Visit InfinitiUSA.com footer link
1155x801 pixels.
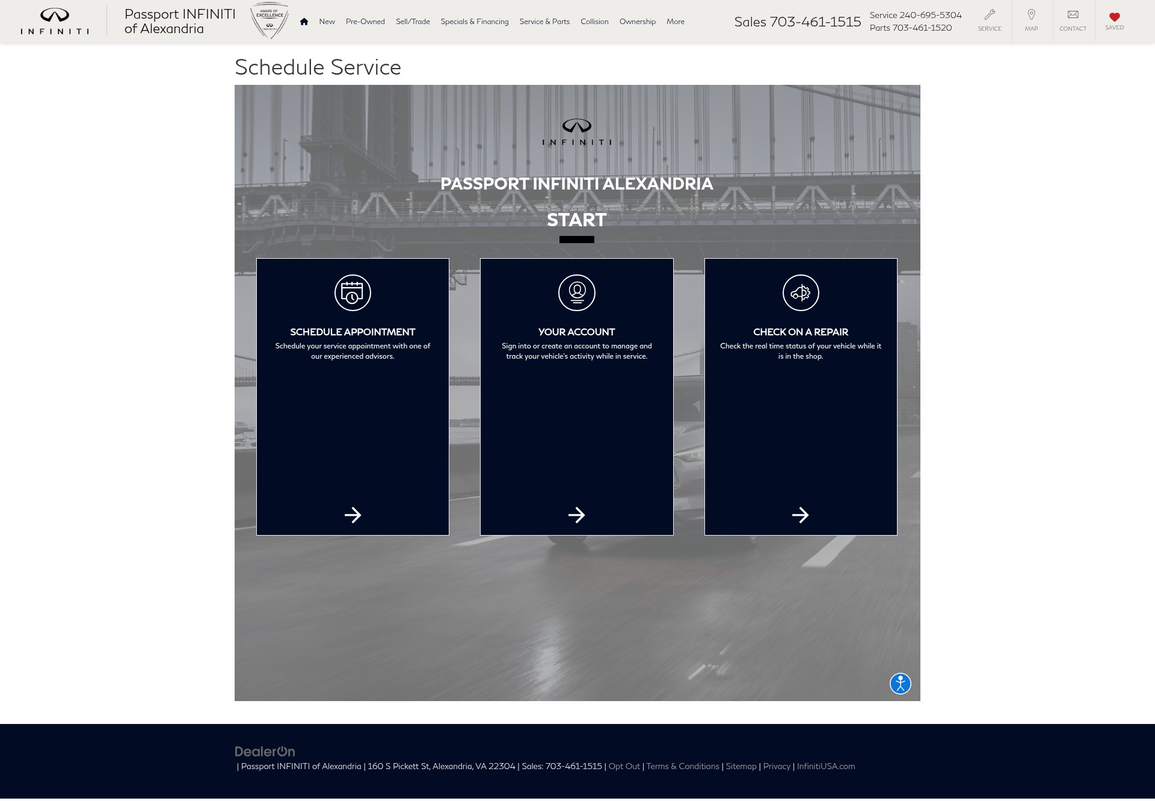[x=826, y=766]
